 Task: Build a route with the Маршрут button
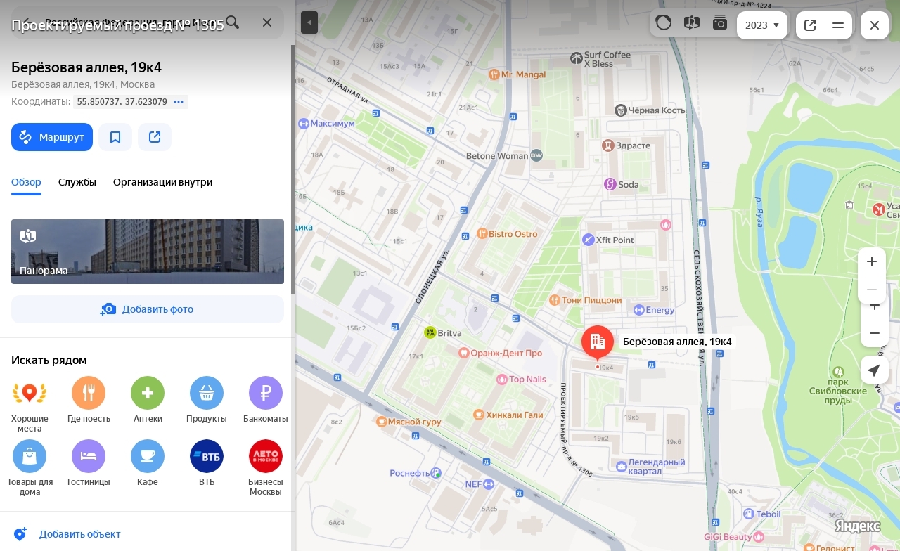click(x=52, y=137)
